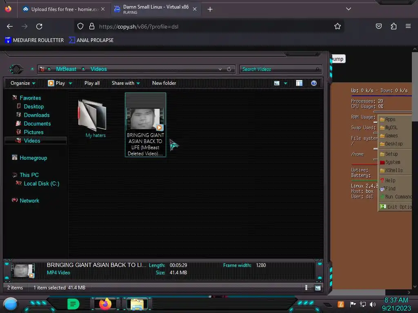Open the Explorer help question-mark icon
The image size is (418, 313).
(314, 83)
